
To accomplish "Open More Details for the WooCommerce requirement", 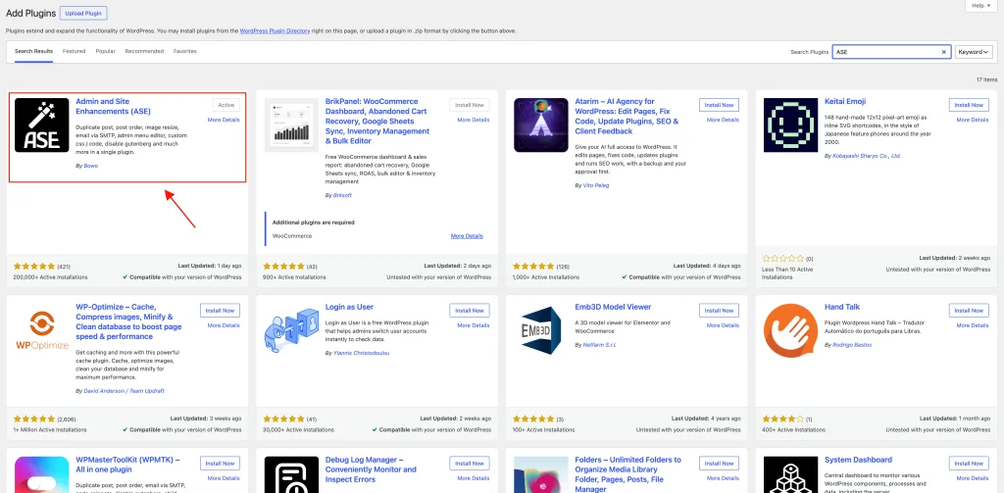I will (x=467, y=235).
